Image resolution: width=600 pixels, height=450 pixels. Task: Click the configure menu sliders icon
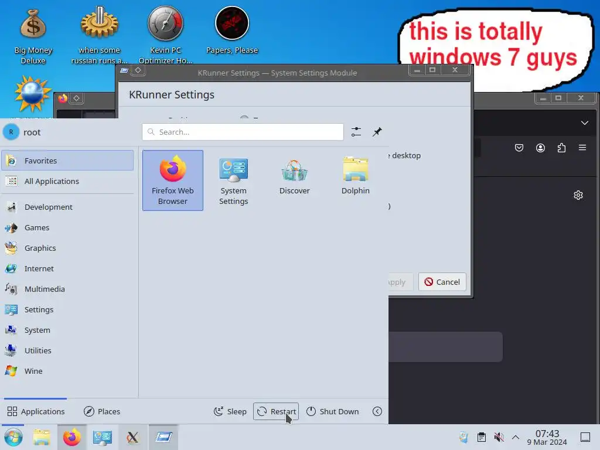tap(356, 132)
